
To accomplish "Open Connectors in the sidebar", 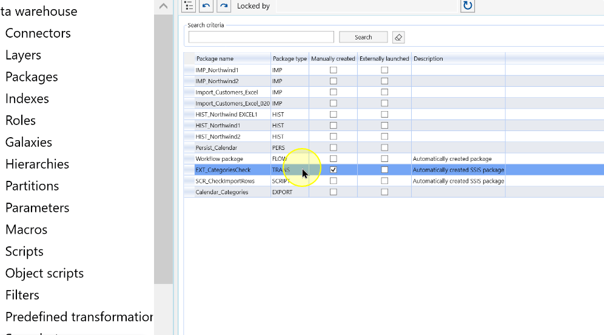I will [x=38, y=33].
